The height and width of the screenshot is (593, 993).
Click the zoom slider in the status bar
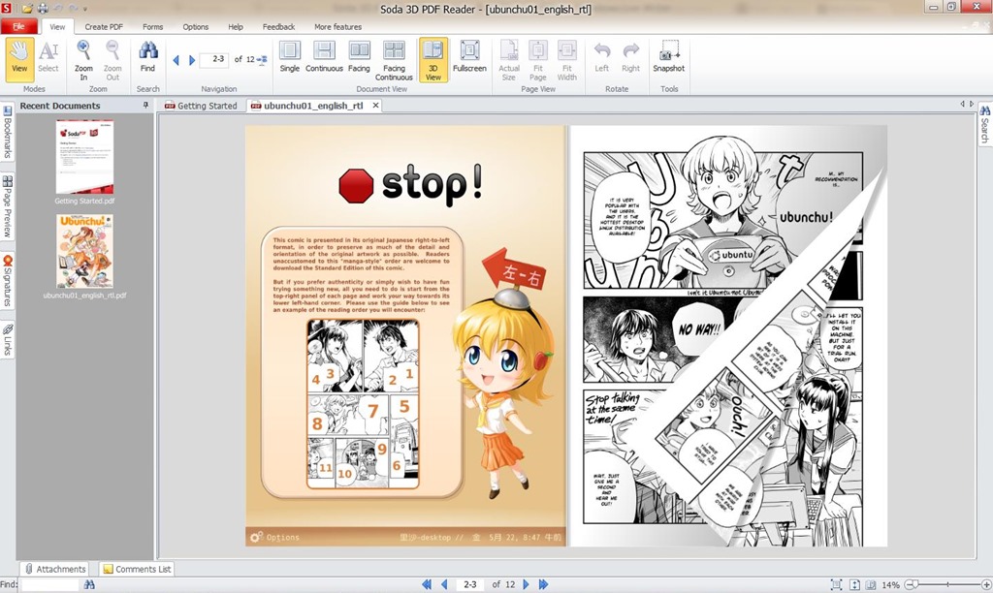[947, 585]
